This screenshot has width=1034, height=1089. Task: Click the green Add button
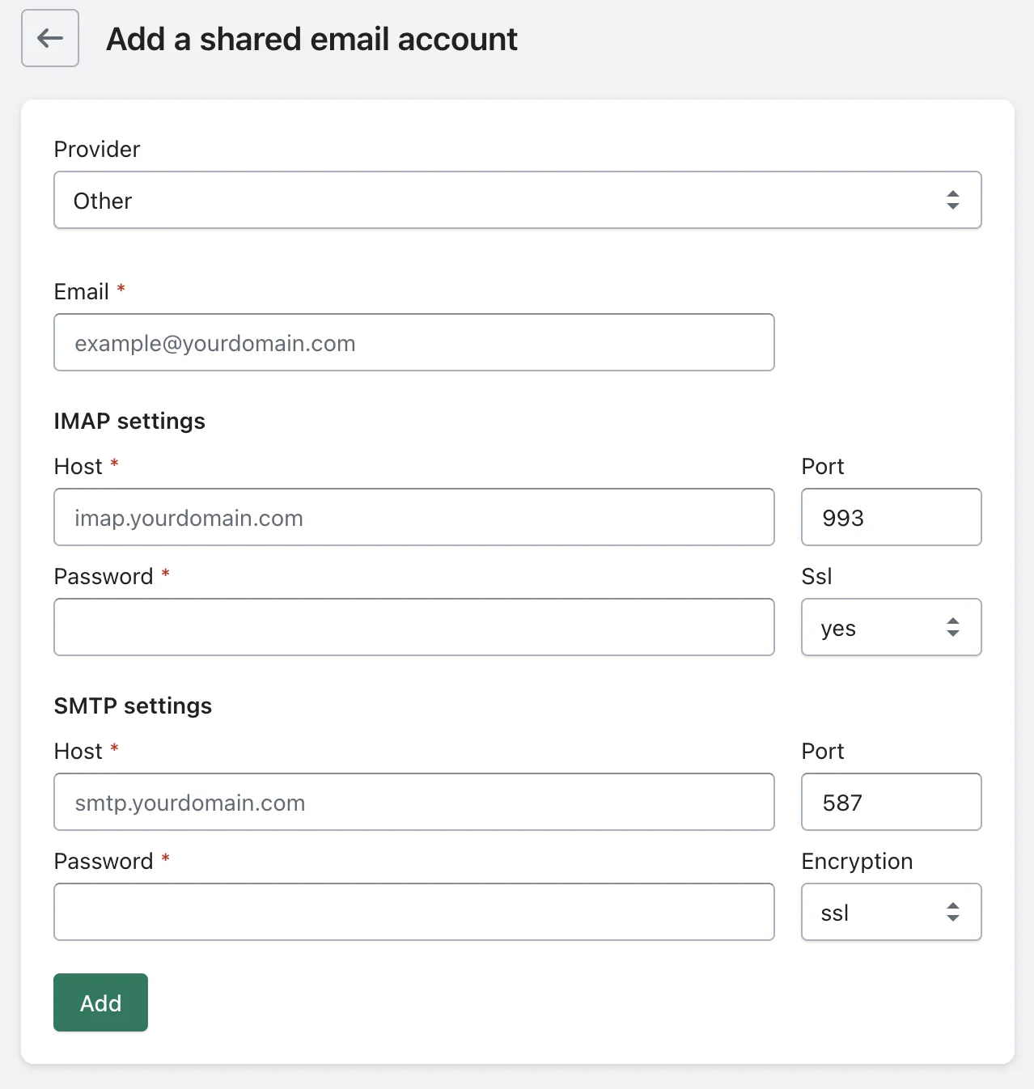pyautogui.click(x=100, y=1002)
